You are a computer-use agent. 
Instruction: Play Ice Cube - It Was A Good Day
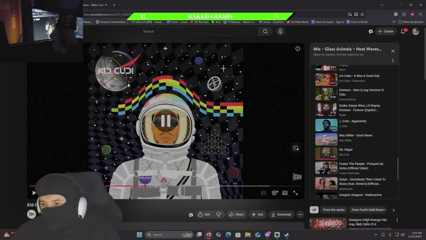(x=354, y=79)
